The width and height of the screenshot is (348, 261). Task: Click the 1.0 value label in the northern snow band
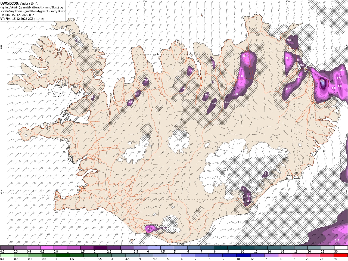pos(241,76)
